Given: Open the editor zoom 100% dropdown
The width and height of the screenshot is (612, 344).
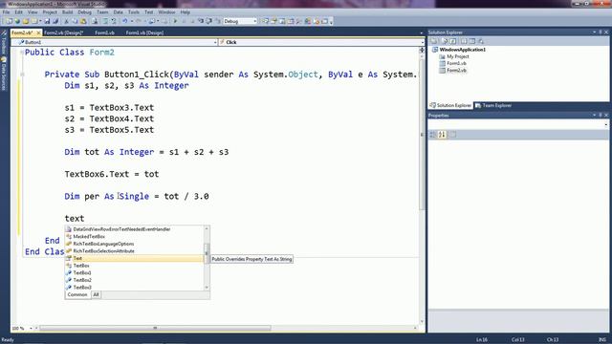Looking at the screenshot, I should (x=31, y=328).
